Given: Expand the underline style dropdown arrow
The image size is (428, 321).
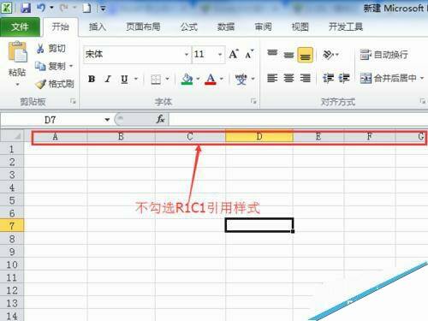Looking at the screenshot, I should [x=136, y=79].
